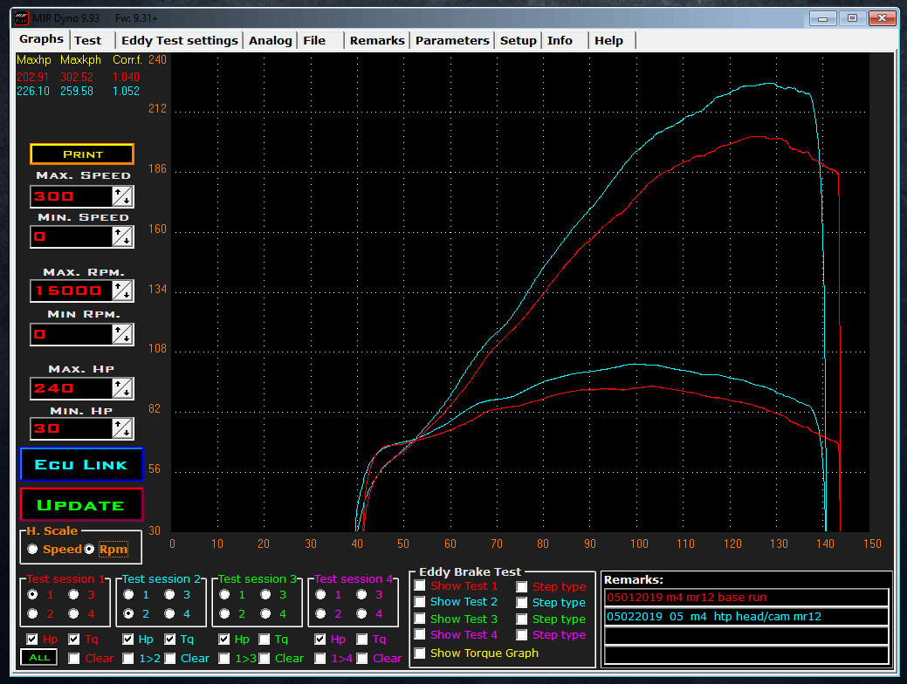The height and width of the screenshot is (684, 907).
Task: Enable magenta Tq checkbox for session 4
Action: tap(361, 639)
